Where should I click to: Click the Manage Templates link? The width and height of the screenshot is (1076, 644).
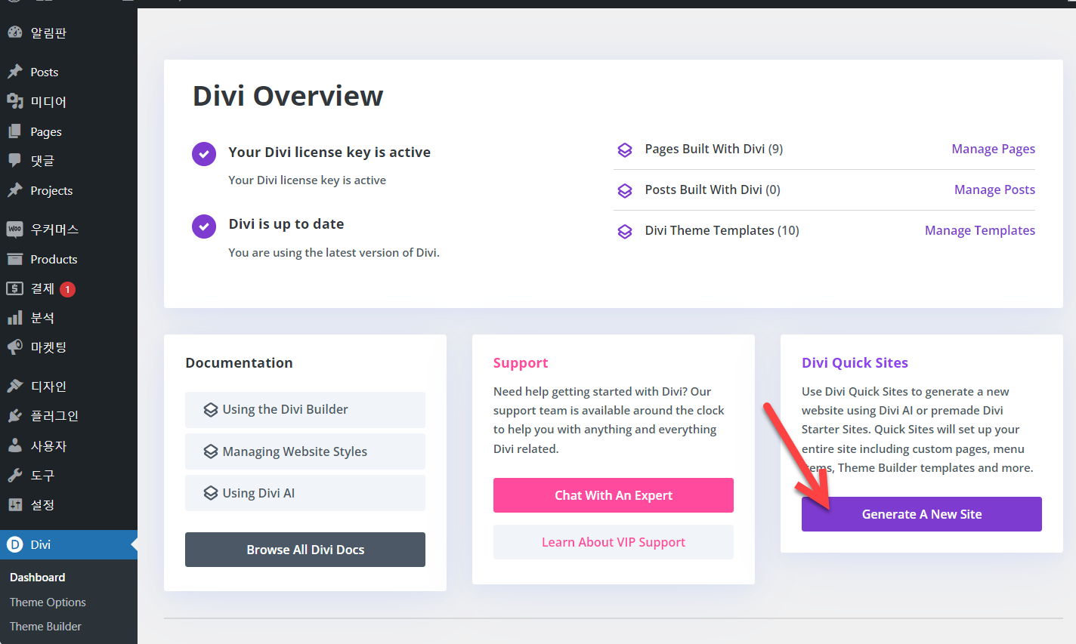pos(980,230)
